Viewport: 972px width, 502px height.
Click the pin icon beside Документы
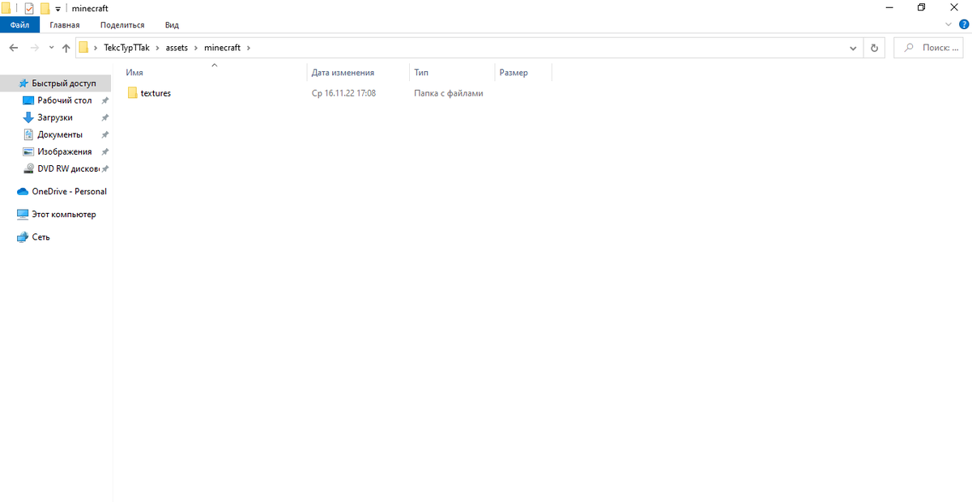point(104,134)
